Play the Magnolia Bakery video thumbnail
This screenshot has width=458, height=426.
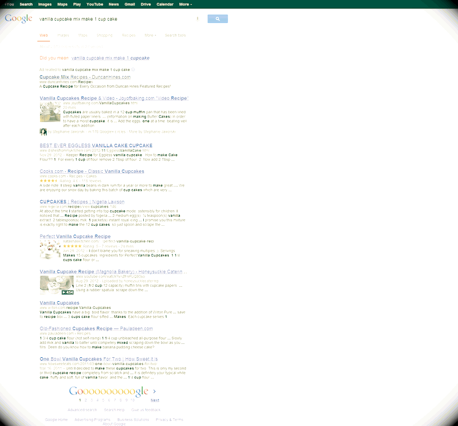pos(57,285)
